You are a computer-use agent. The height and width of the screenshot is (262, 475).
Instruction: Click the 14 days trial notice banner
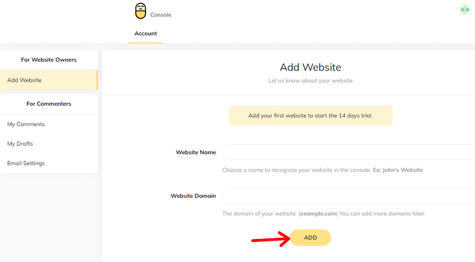pyautogui.click(x=311, y=115)
